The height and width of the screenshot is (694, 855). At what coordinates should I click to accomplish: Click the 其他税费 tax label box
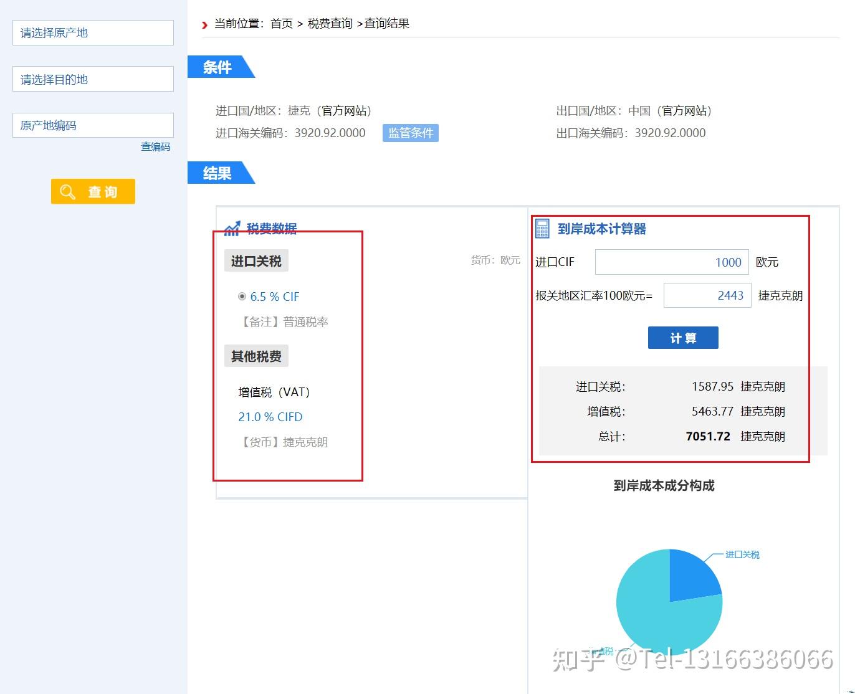(256, 356)
